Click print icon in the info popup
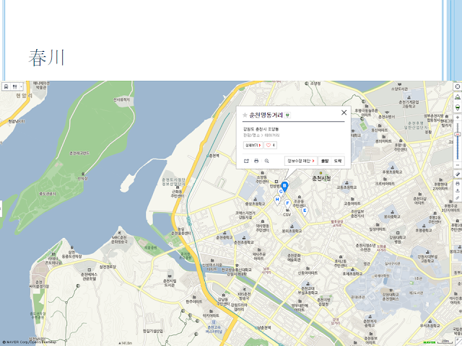The image size is (462, 346). click(x=256, y=161)
